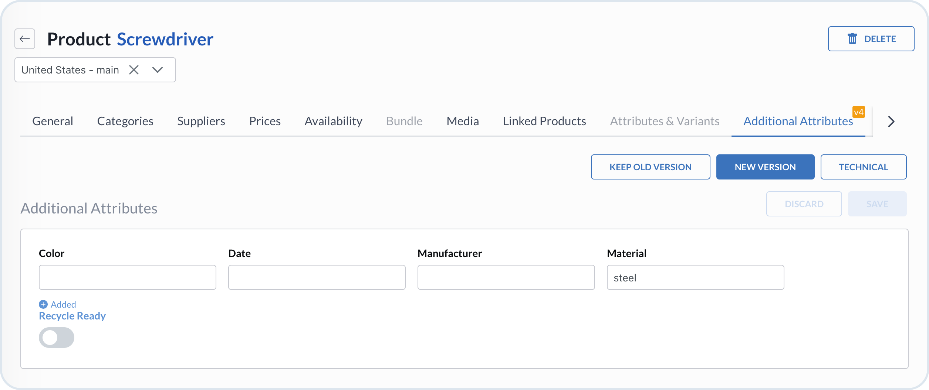Select the Media tab

462,121
